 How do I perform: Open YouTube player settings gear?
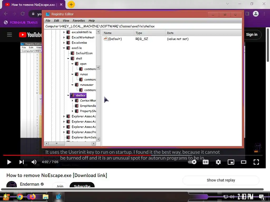[x=218, y=162]
